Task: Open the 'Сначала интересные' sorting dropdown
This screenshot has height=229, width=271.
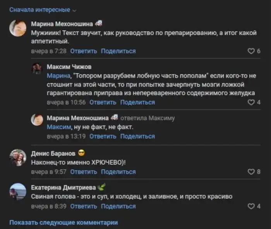Action: click(x=43, y=10)
